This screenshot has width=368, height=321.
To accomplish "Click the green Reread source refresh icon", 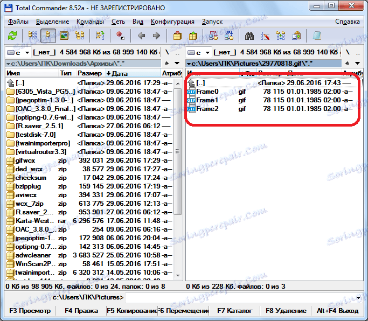I will tap(12, 36).
